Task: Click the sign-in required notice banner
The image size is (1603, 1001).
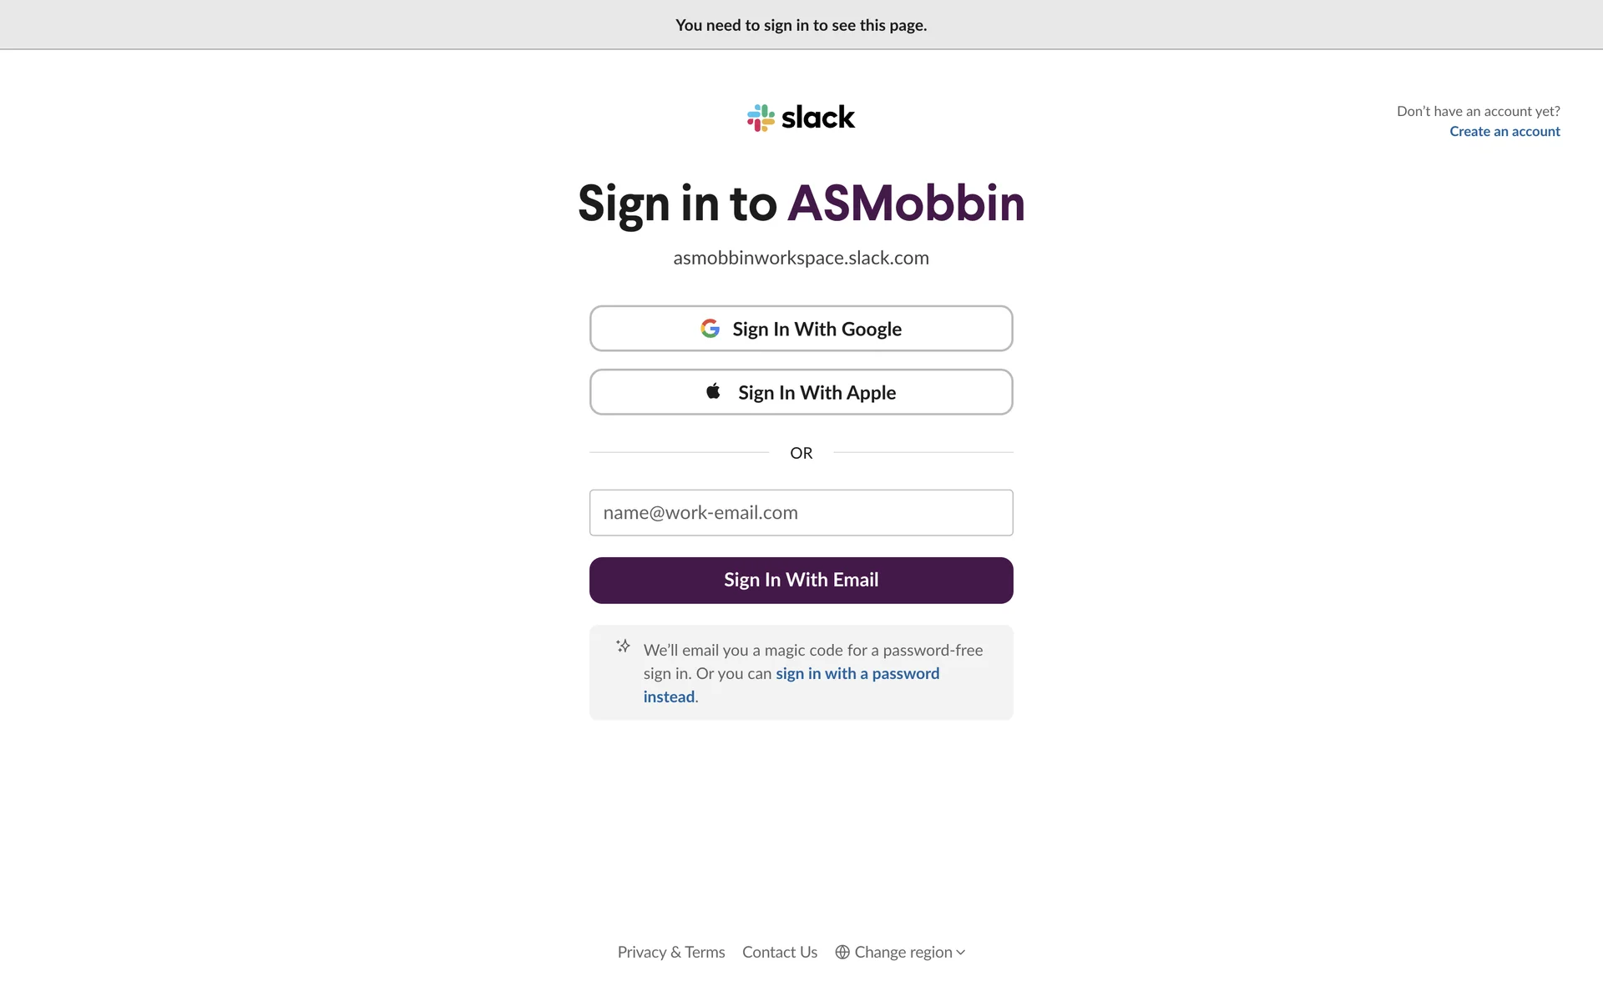Action: (x=801, y=25)
